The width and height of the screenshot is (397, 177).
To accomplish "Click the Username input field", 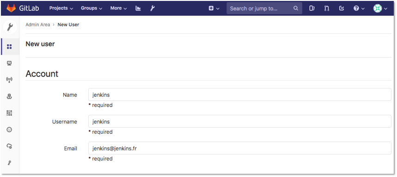I will point(240,121).
